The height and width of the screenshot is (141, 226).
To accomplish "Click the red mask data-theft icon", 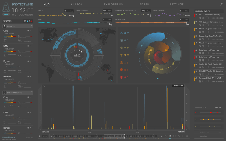I will click(121, 77).
